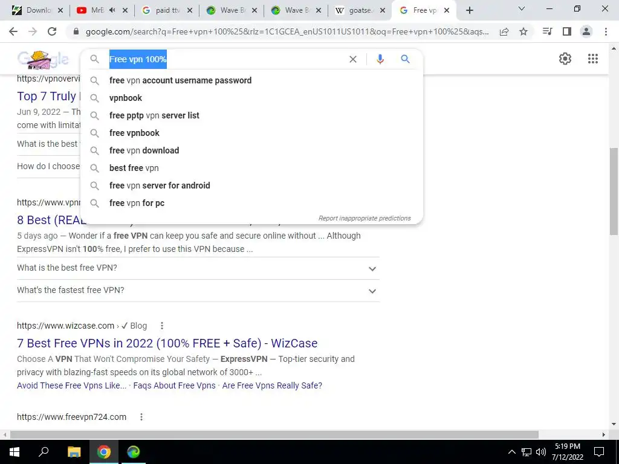Click the horizontal scrollbar at the bottom
This screenshot has height=464, width=619.
(274, 435)
